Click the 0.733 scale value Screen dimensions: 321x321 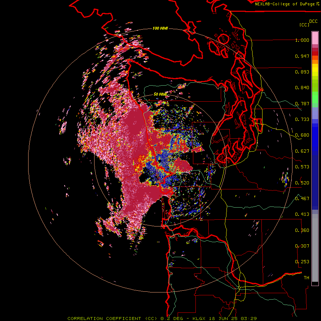point(302,119)
